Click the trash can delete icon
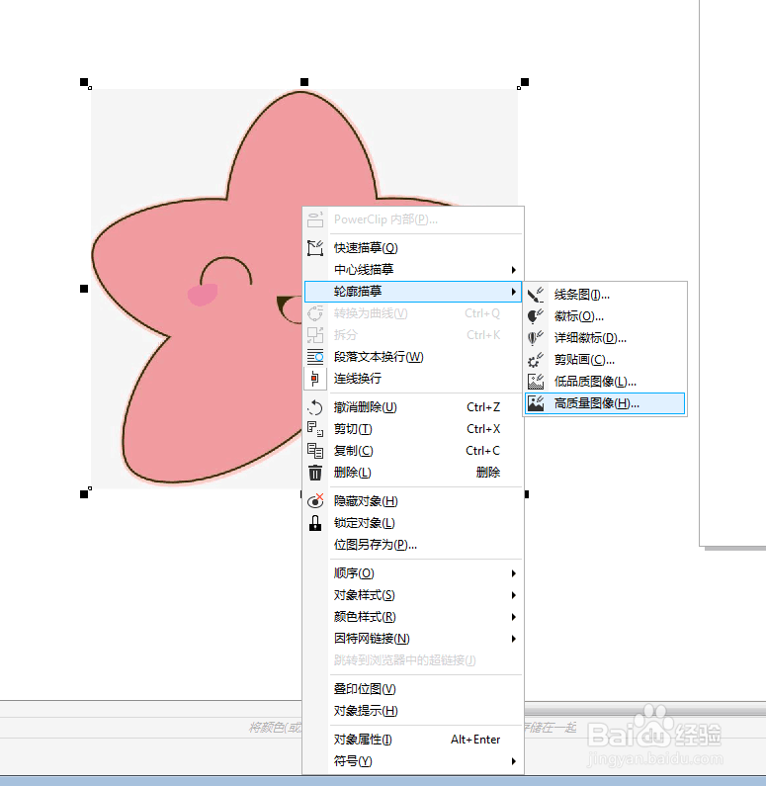766x786 pixels. point(315,473)
